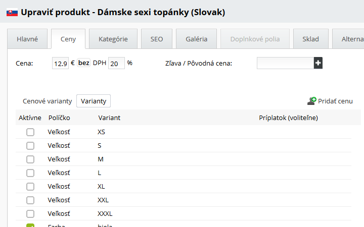Click the Pridať cenu link
364x227 pixels.
pos(335,101)
